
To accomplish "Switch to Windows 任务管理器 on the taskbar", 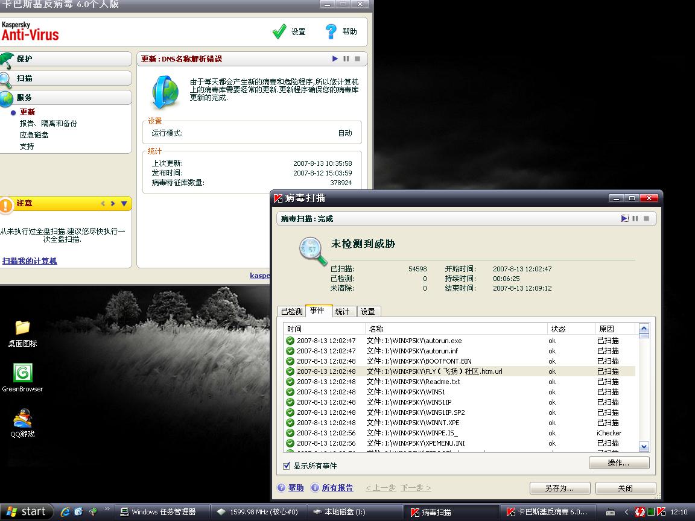I will point(162,512).
